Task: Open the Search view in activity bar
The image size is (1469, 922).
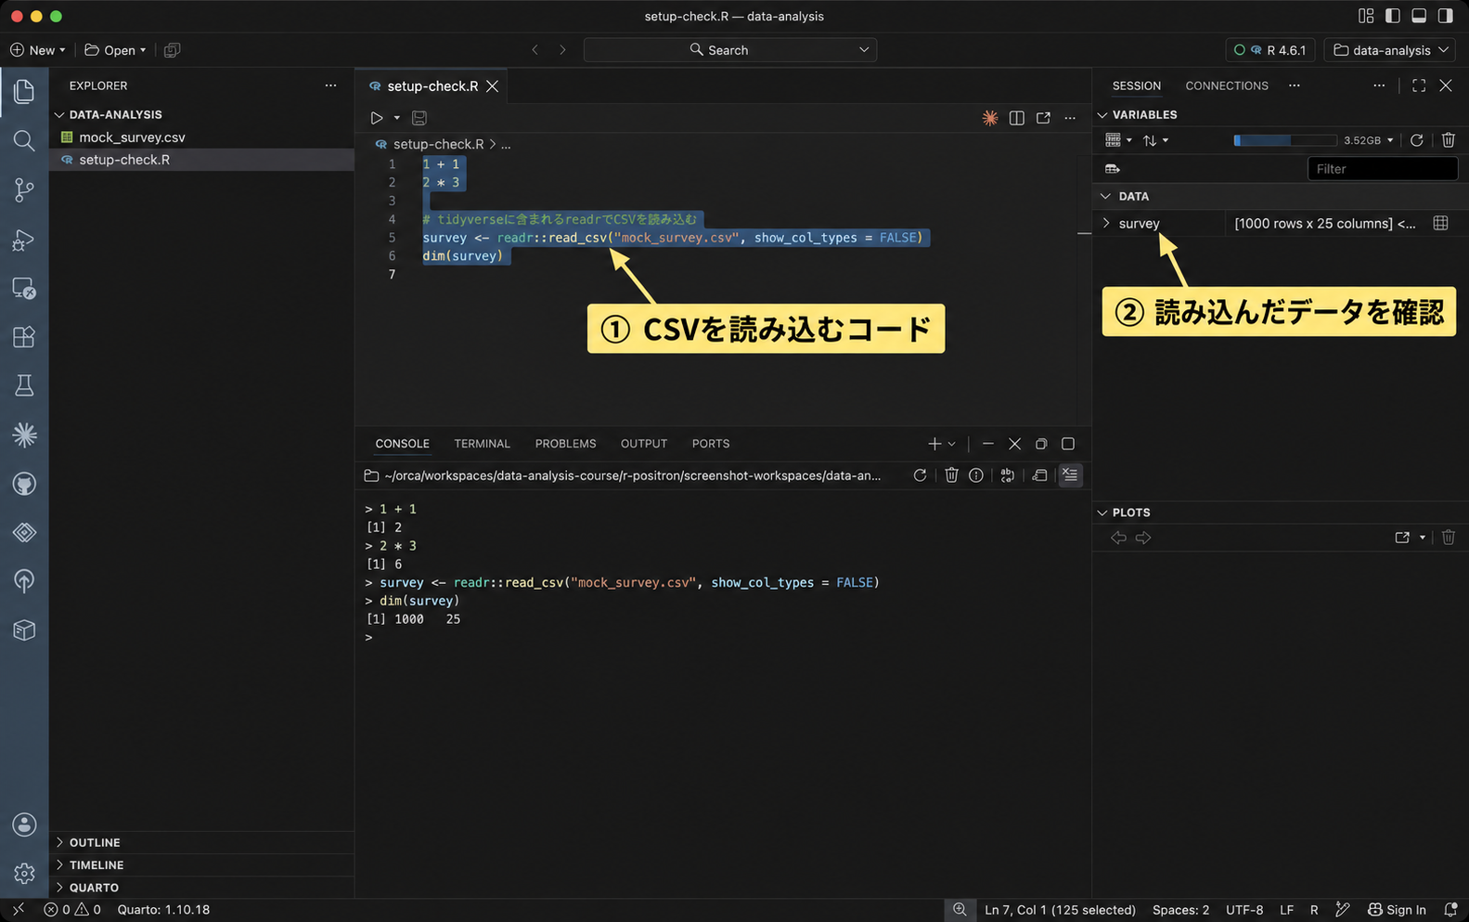Action: tap(24, 140)
